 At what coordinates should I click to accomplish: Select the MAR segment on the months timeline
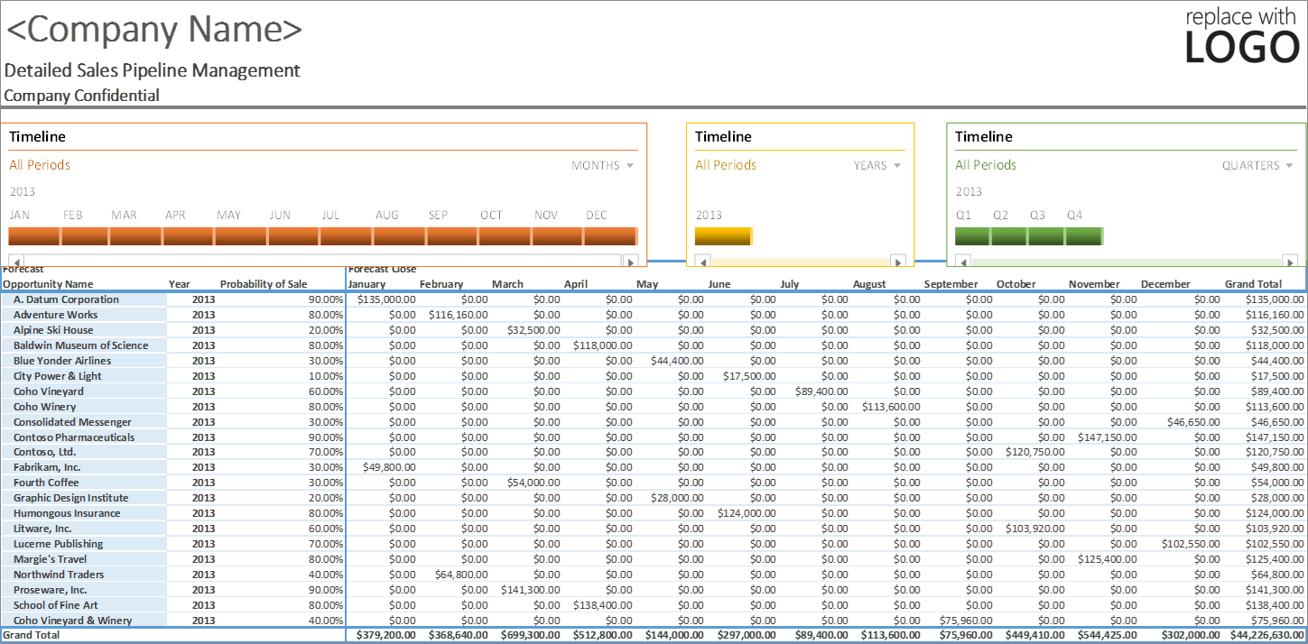pos(135,236)
